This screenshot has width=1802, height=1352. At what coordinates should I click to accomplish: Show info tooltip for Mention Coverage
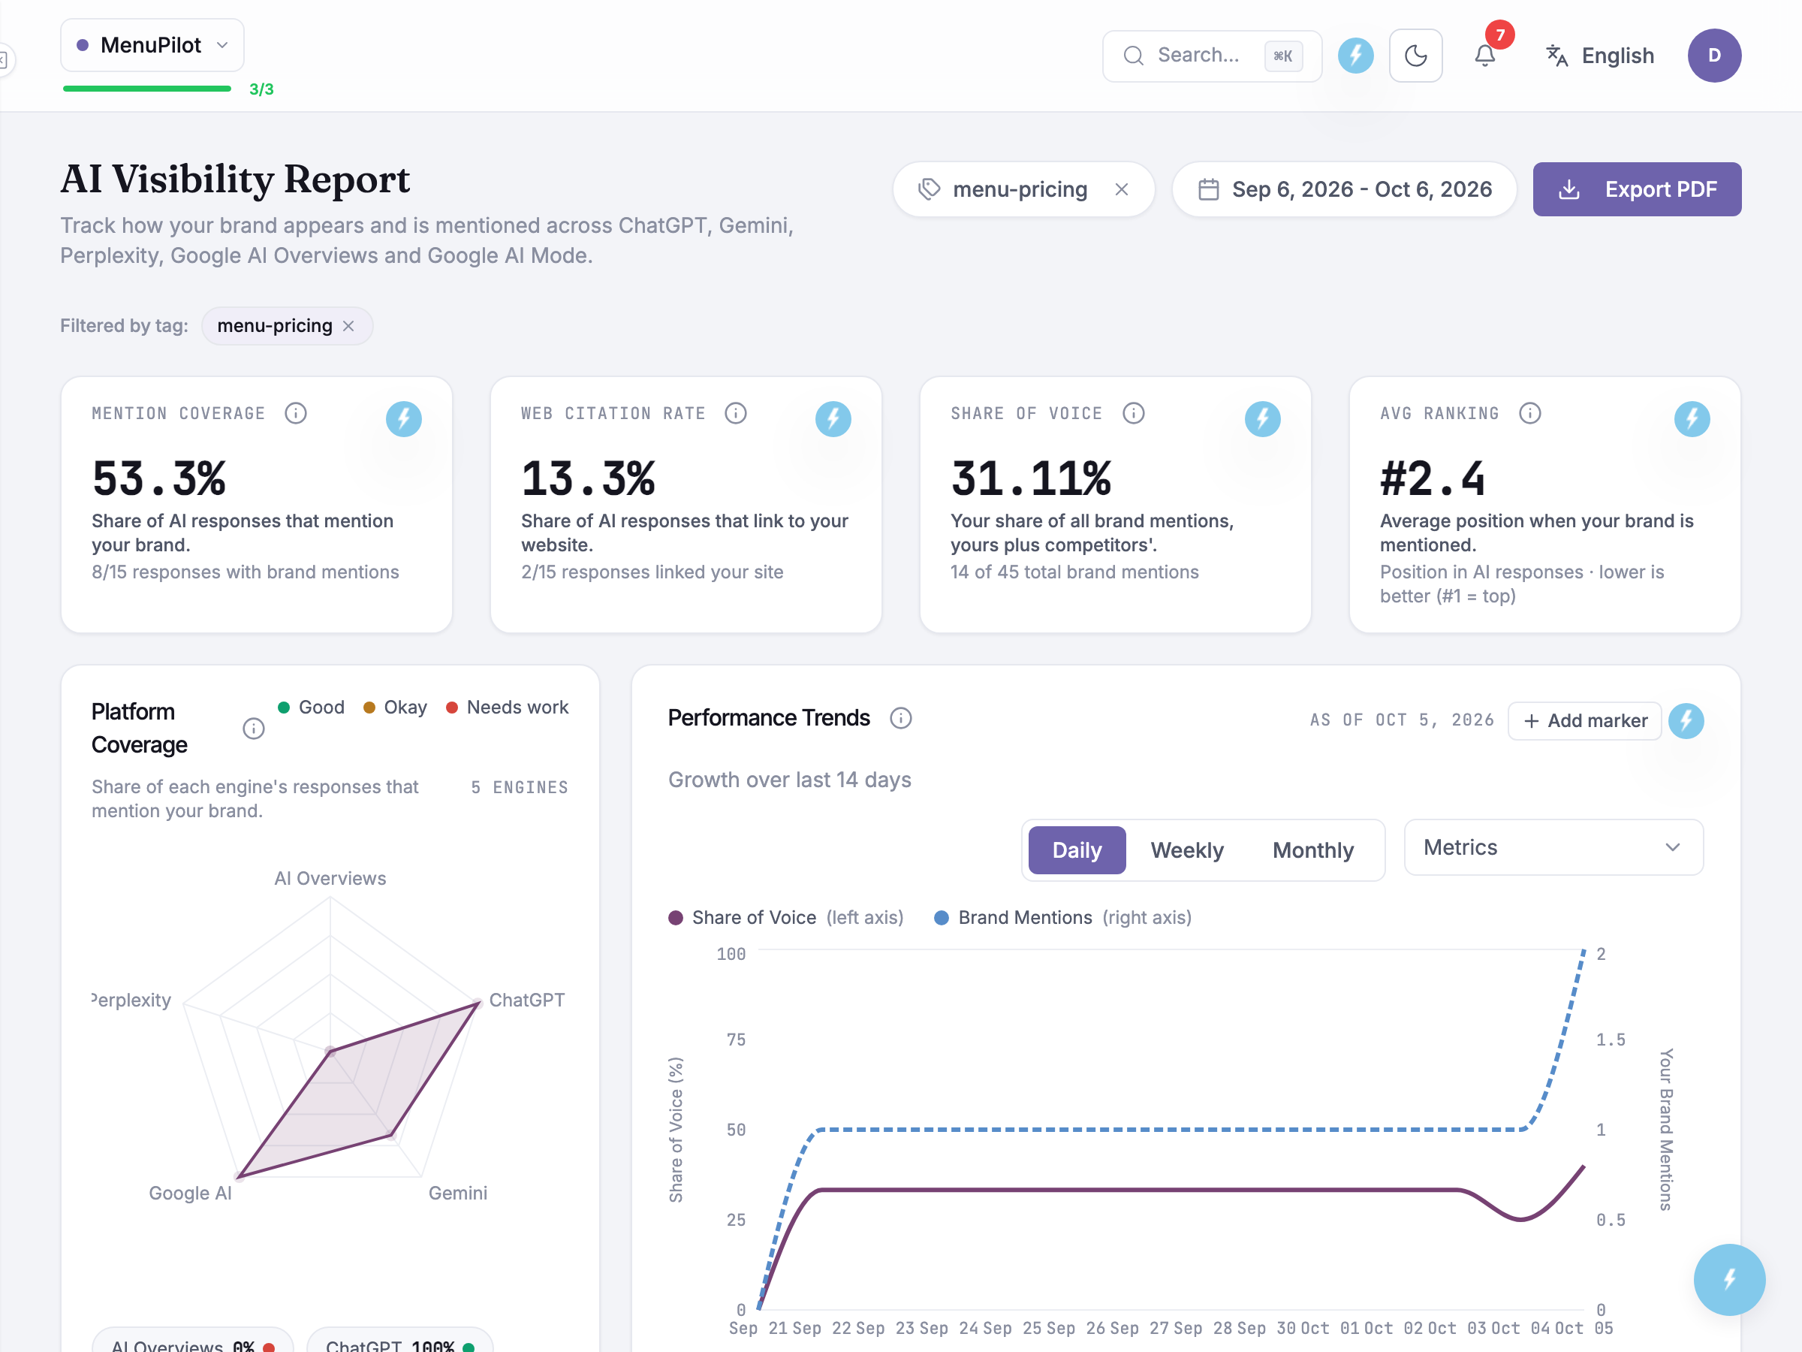point(296,413)
